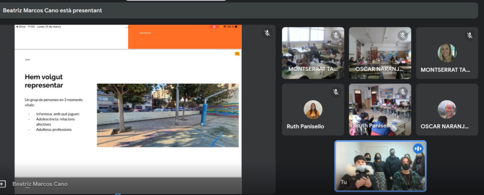Click the 'Beatriz Marcos Cano està presentant' banner

coord(52,10)
